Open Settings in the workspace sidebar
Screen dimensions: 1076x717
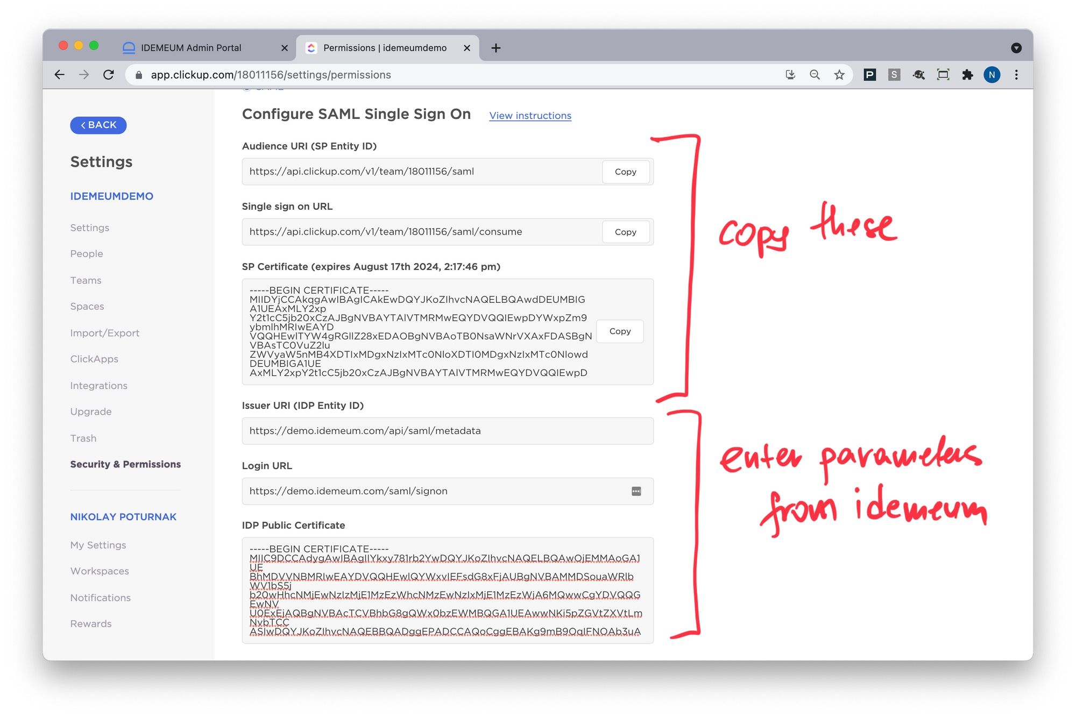[x=90, y=228]
